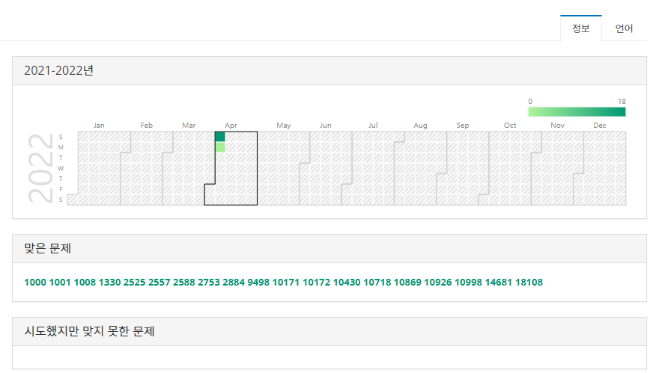The width and height of the screenshot is (662, 373).
Task: Switch to the 정보 tab
Action: pyautogui.click(x=580, y=28)
